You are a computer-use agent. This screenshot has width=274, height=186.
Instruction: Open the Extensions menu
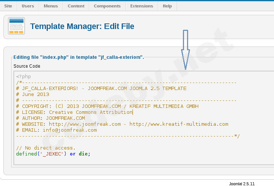click(142, 6)
